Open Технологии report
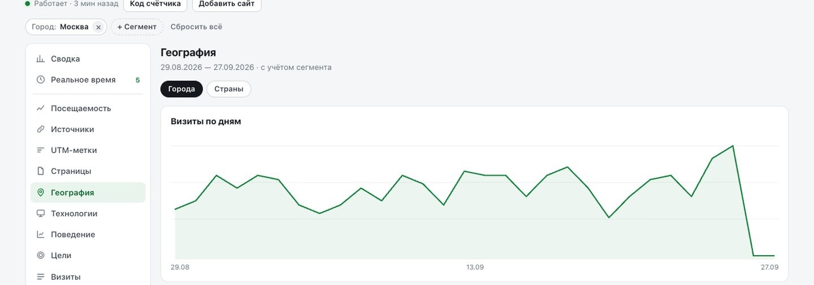Viewport: 814px width, 285px height. coord(88,213)
